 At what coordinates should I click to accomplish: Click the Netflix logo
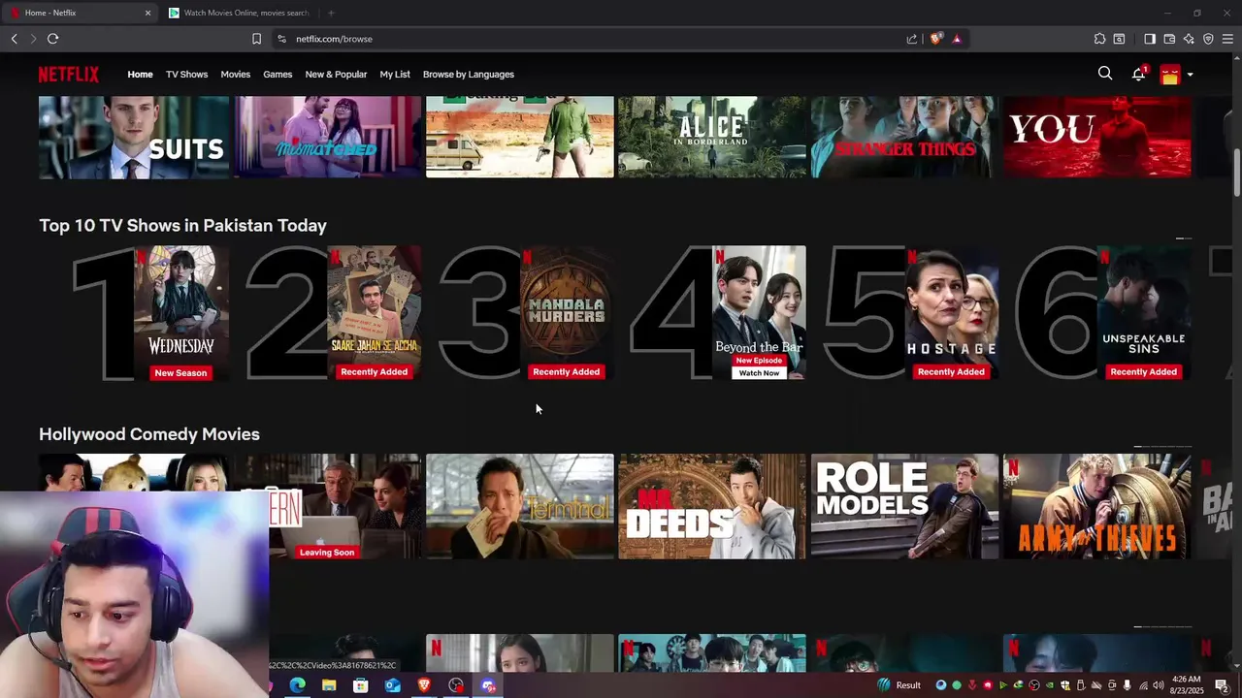pos(69,75)
